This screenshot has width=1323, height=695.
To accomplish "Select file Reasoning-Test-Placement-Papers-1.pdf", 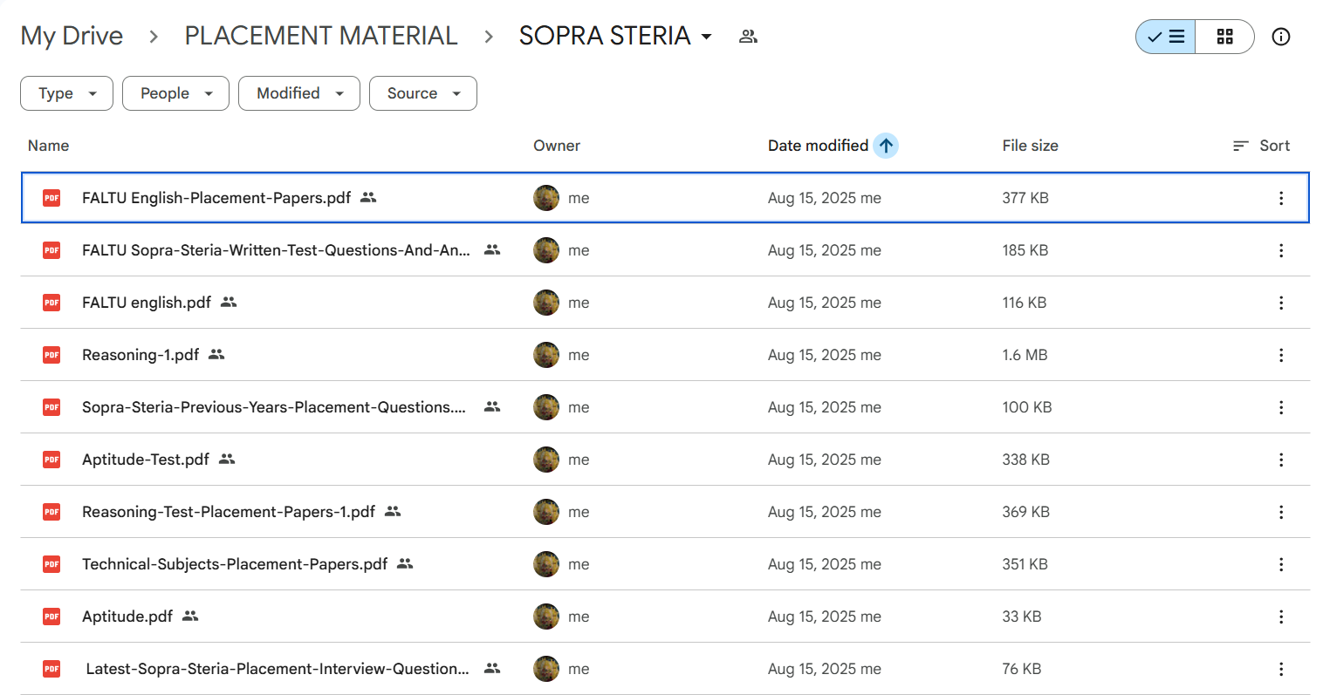I will [x=665, y=512].
